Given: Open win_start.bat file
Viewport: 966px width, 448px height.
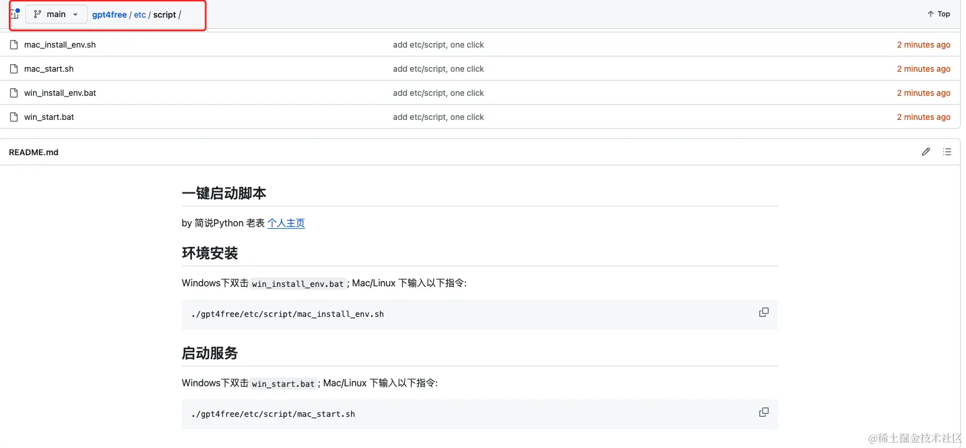Looking at the screenshot, I should [49, 117].
